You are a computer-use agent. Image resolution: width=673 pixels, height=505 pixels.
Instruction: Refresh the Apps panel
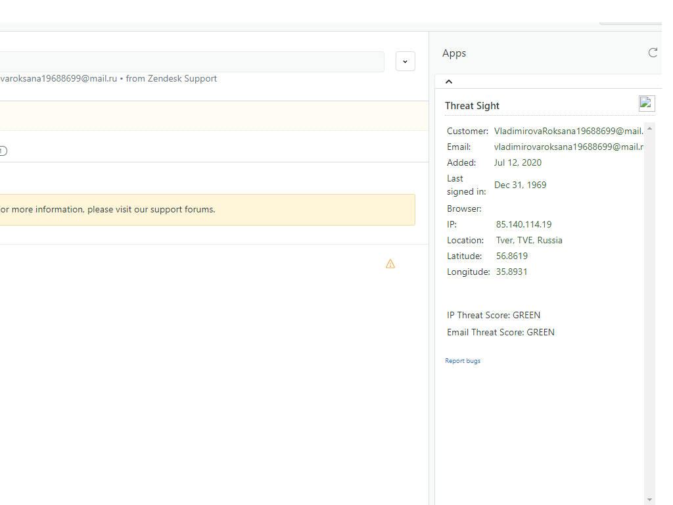[x=653, y=53]
